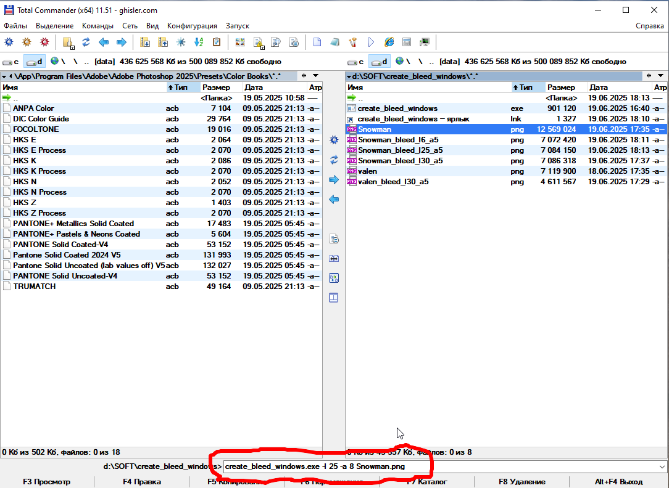Open left panel favorites asterisk button

tap(304, 76)
